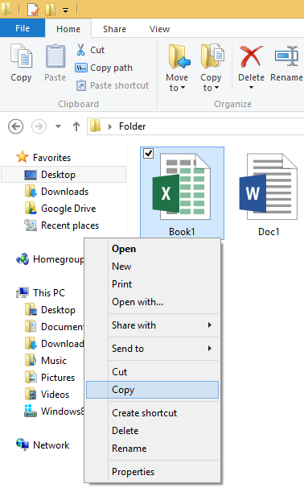The image size is (304, 488).
Task: Click the Cut scissors icon in ribbon
Action: click(80, 50)
